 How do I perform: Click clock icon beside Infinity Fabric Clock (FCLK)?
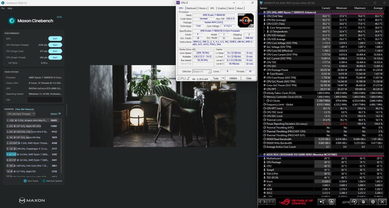pyautogui.click(x=265, y=93)
